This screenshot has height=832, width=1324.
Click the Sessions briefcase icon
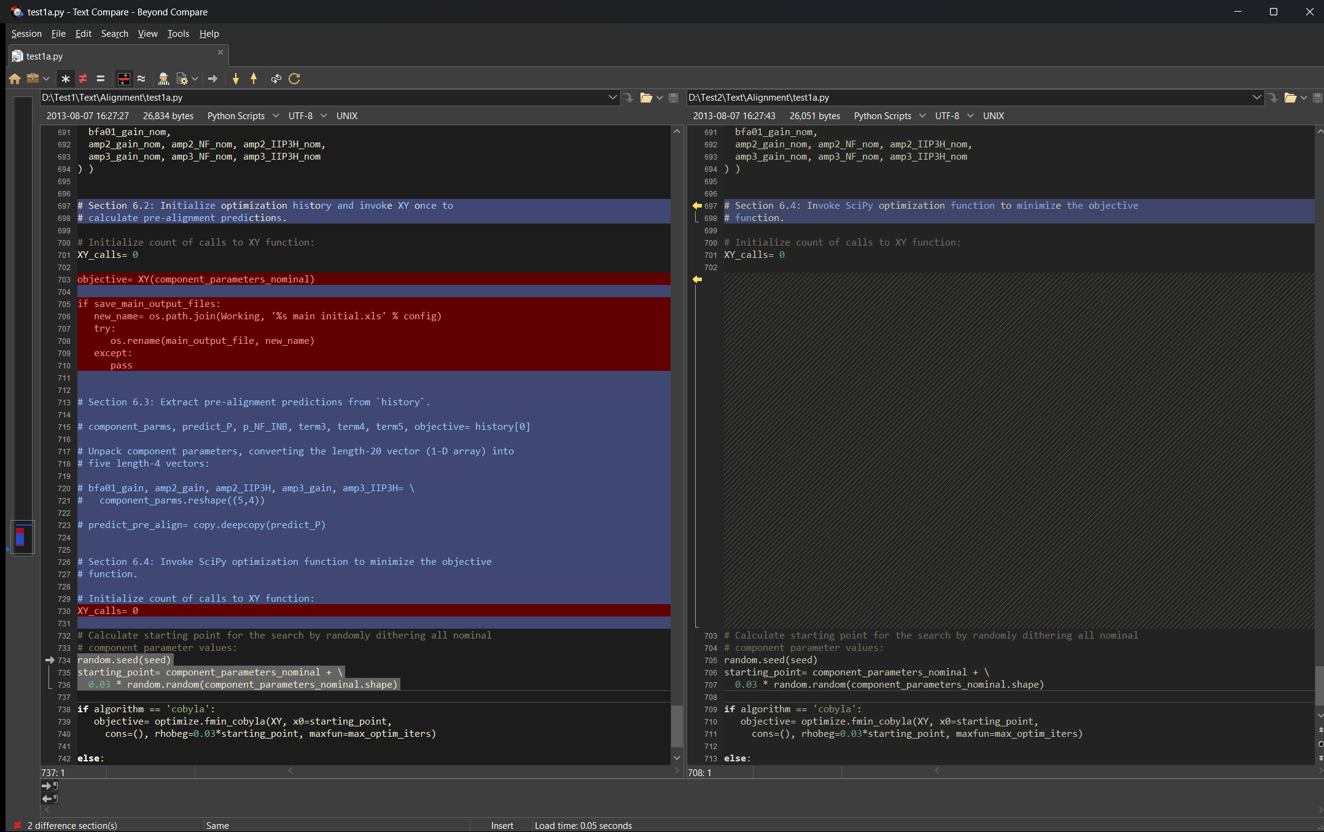tap(33, 79)
